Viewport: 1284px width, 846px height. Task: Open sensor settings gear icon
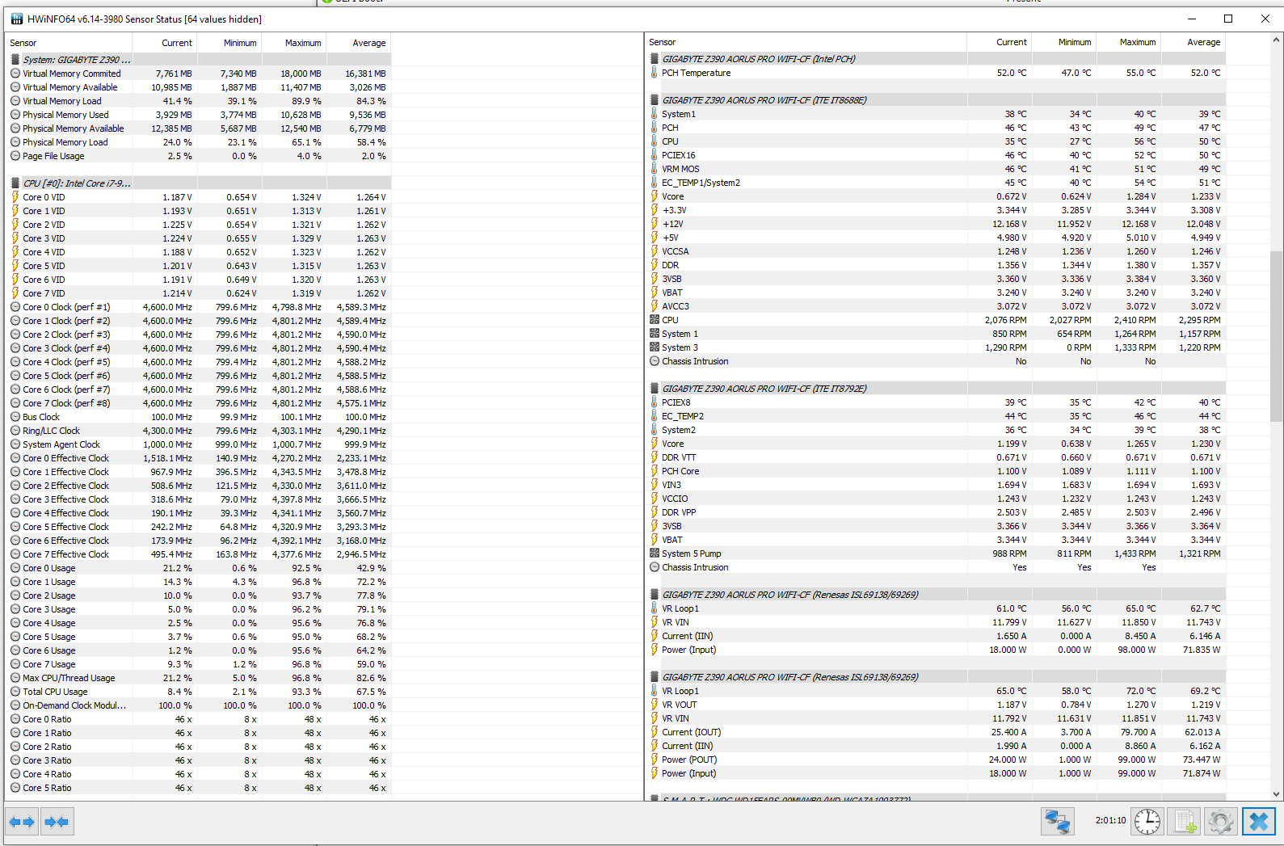coord(1221,822)
